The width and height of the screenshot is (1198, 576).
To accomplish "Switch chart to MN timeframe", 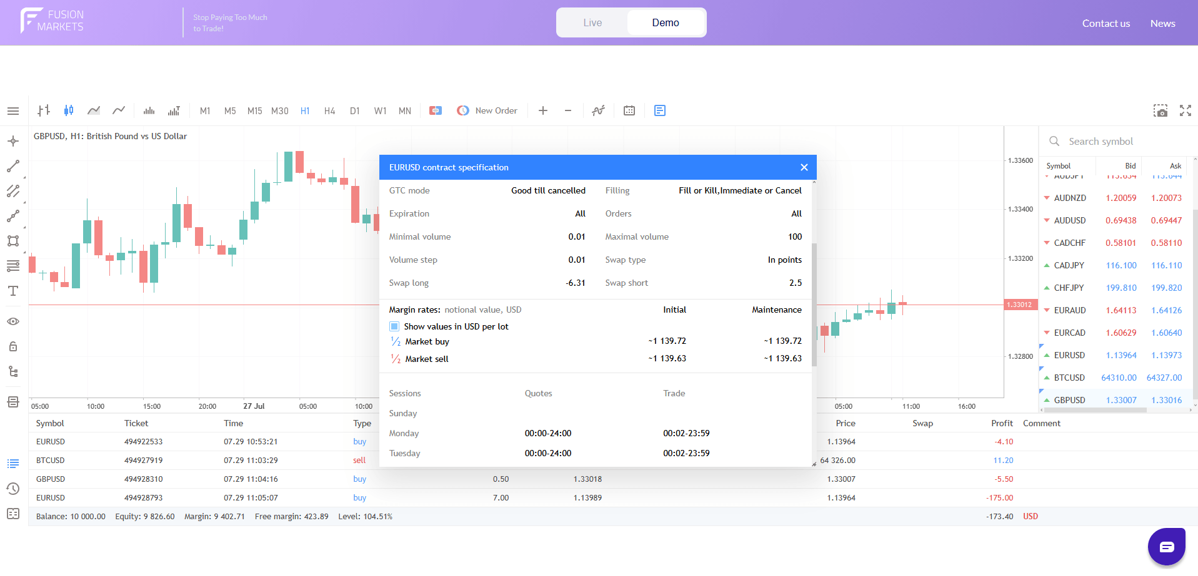I will click(x=405, y=111).
